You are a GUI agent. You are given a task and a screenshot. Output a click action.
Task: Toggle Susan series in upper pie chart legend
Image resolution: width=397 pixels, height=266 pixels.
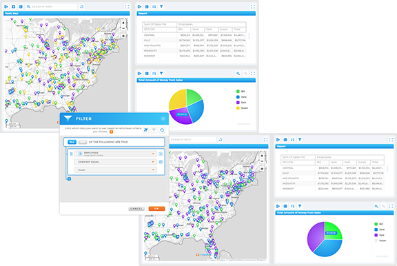coord(242,108)
